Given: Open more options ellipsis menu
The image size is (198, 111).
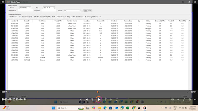Looking at the screenshot, I should point(195,99).
